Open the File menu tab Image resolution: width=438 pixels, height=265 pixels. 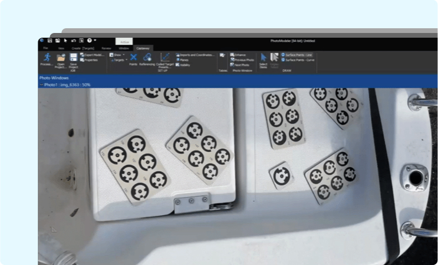45,48
